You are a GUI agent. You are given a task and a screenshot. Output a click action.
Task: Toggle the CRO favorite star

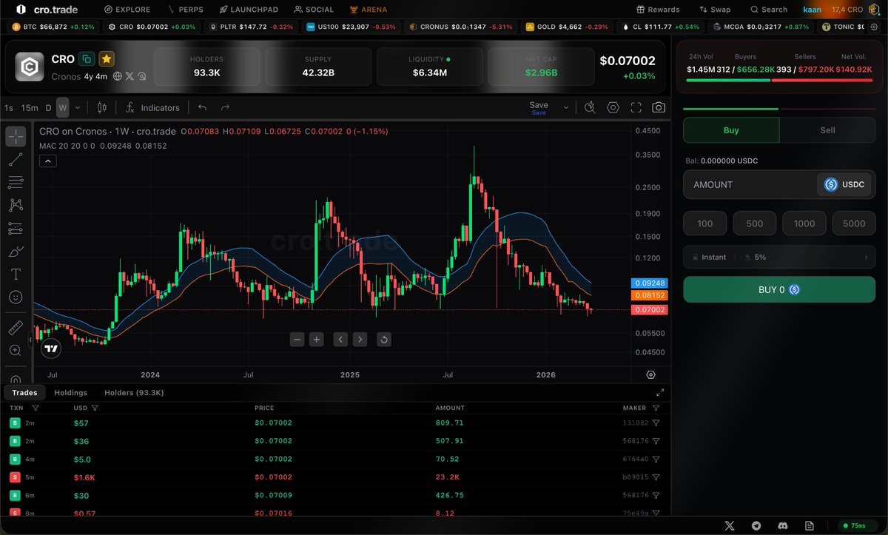point(107,59)
